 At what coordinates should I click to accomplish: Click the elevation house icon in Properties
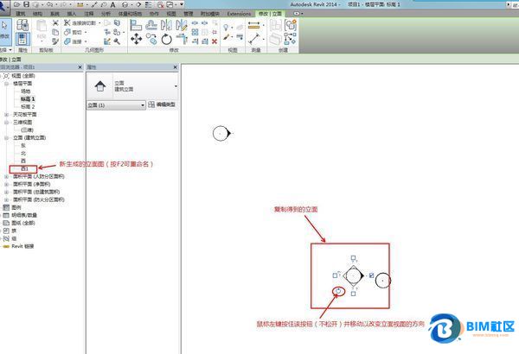pyautogui.click(x=100, y=86)
